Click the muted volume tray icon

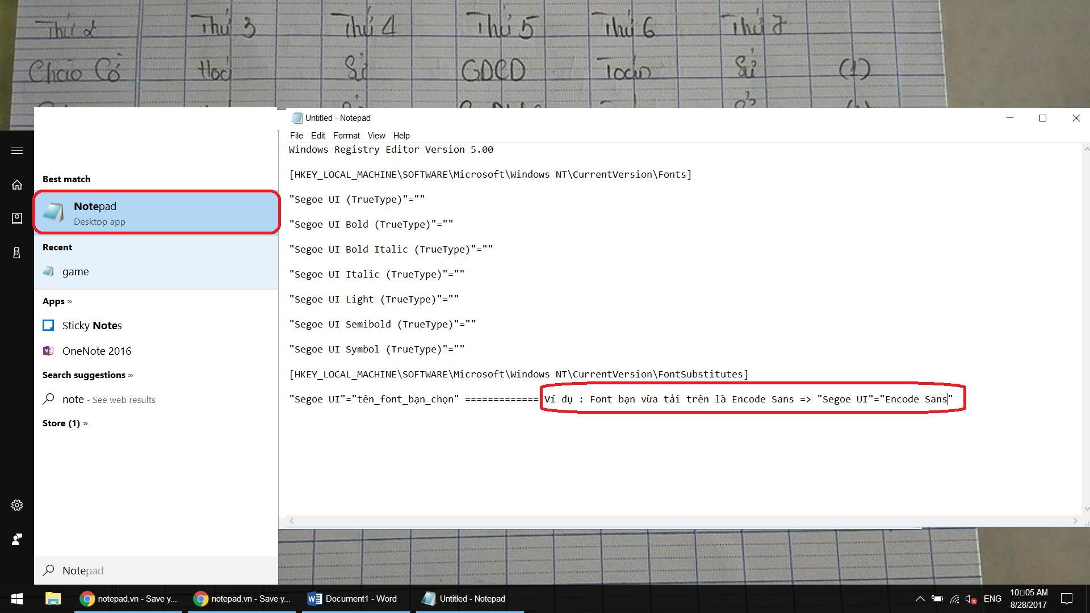click(970, 599)
